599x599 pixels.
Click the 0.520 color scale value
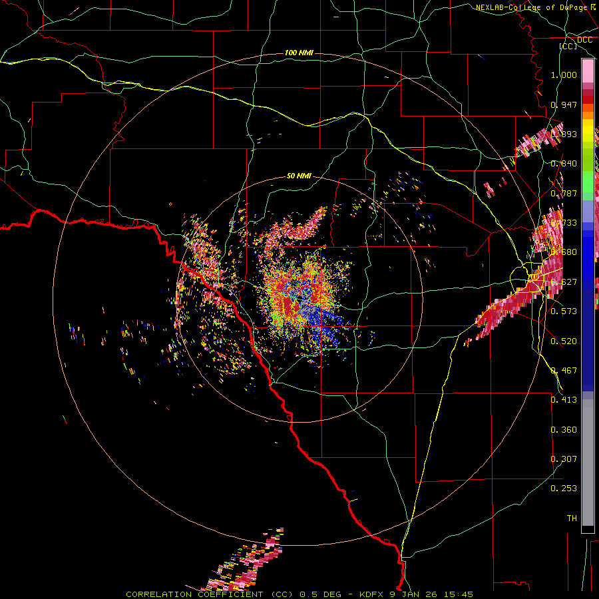point(564,341)
